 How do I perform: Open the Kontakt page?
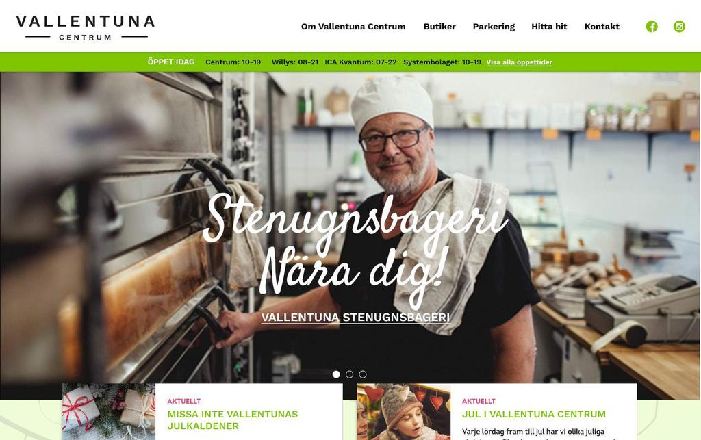[x=602, y=27]
